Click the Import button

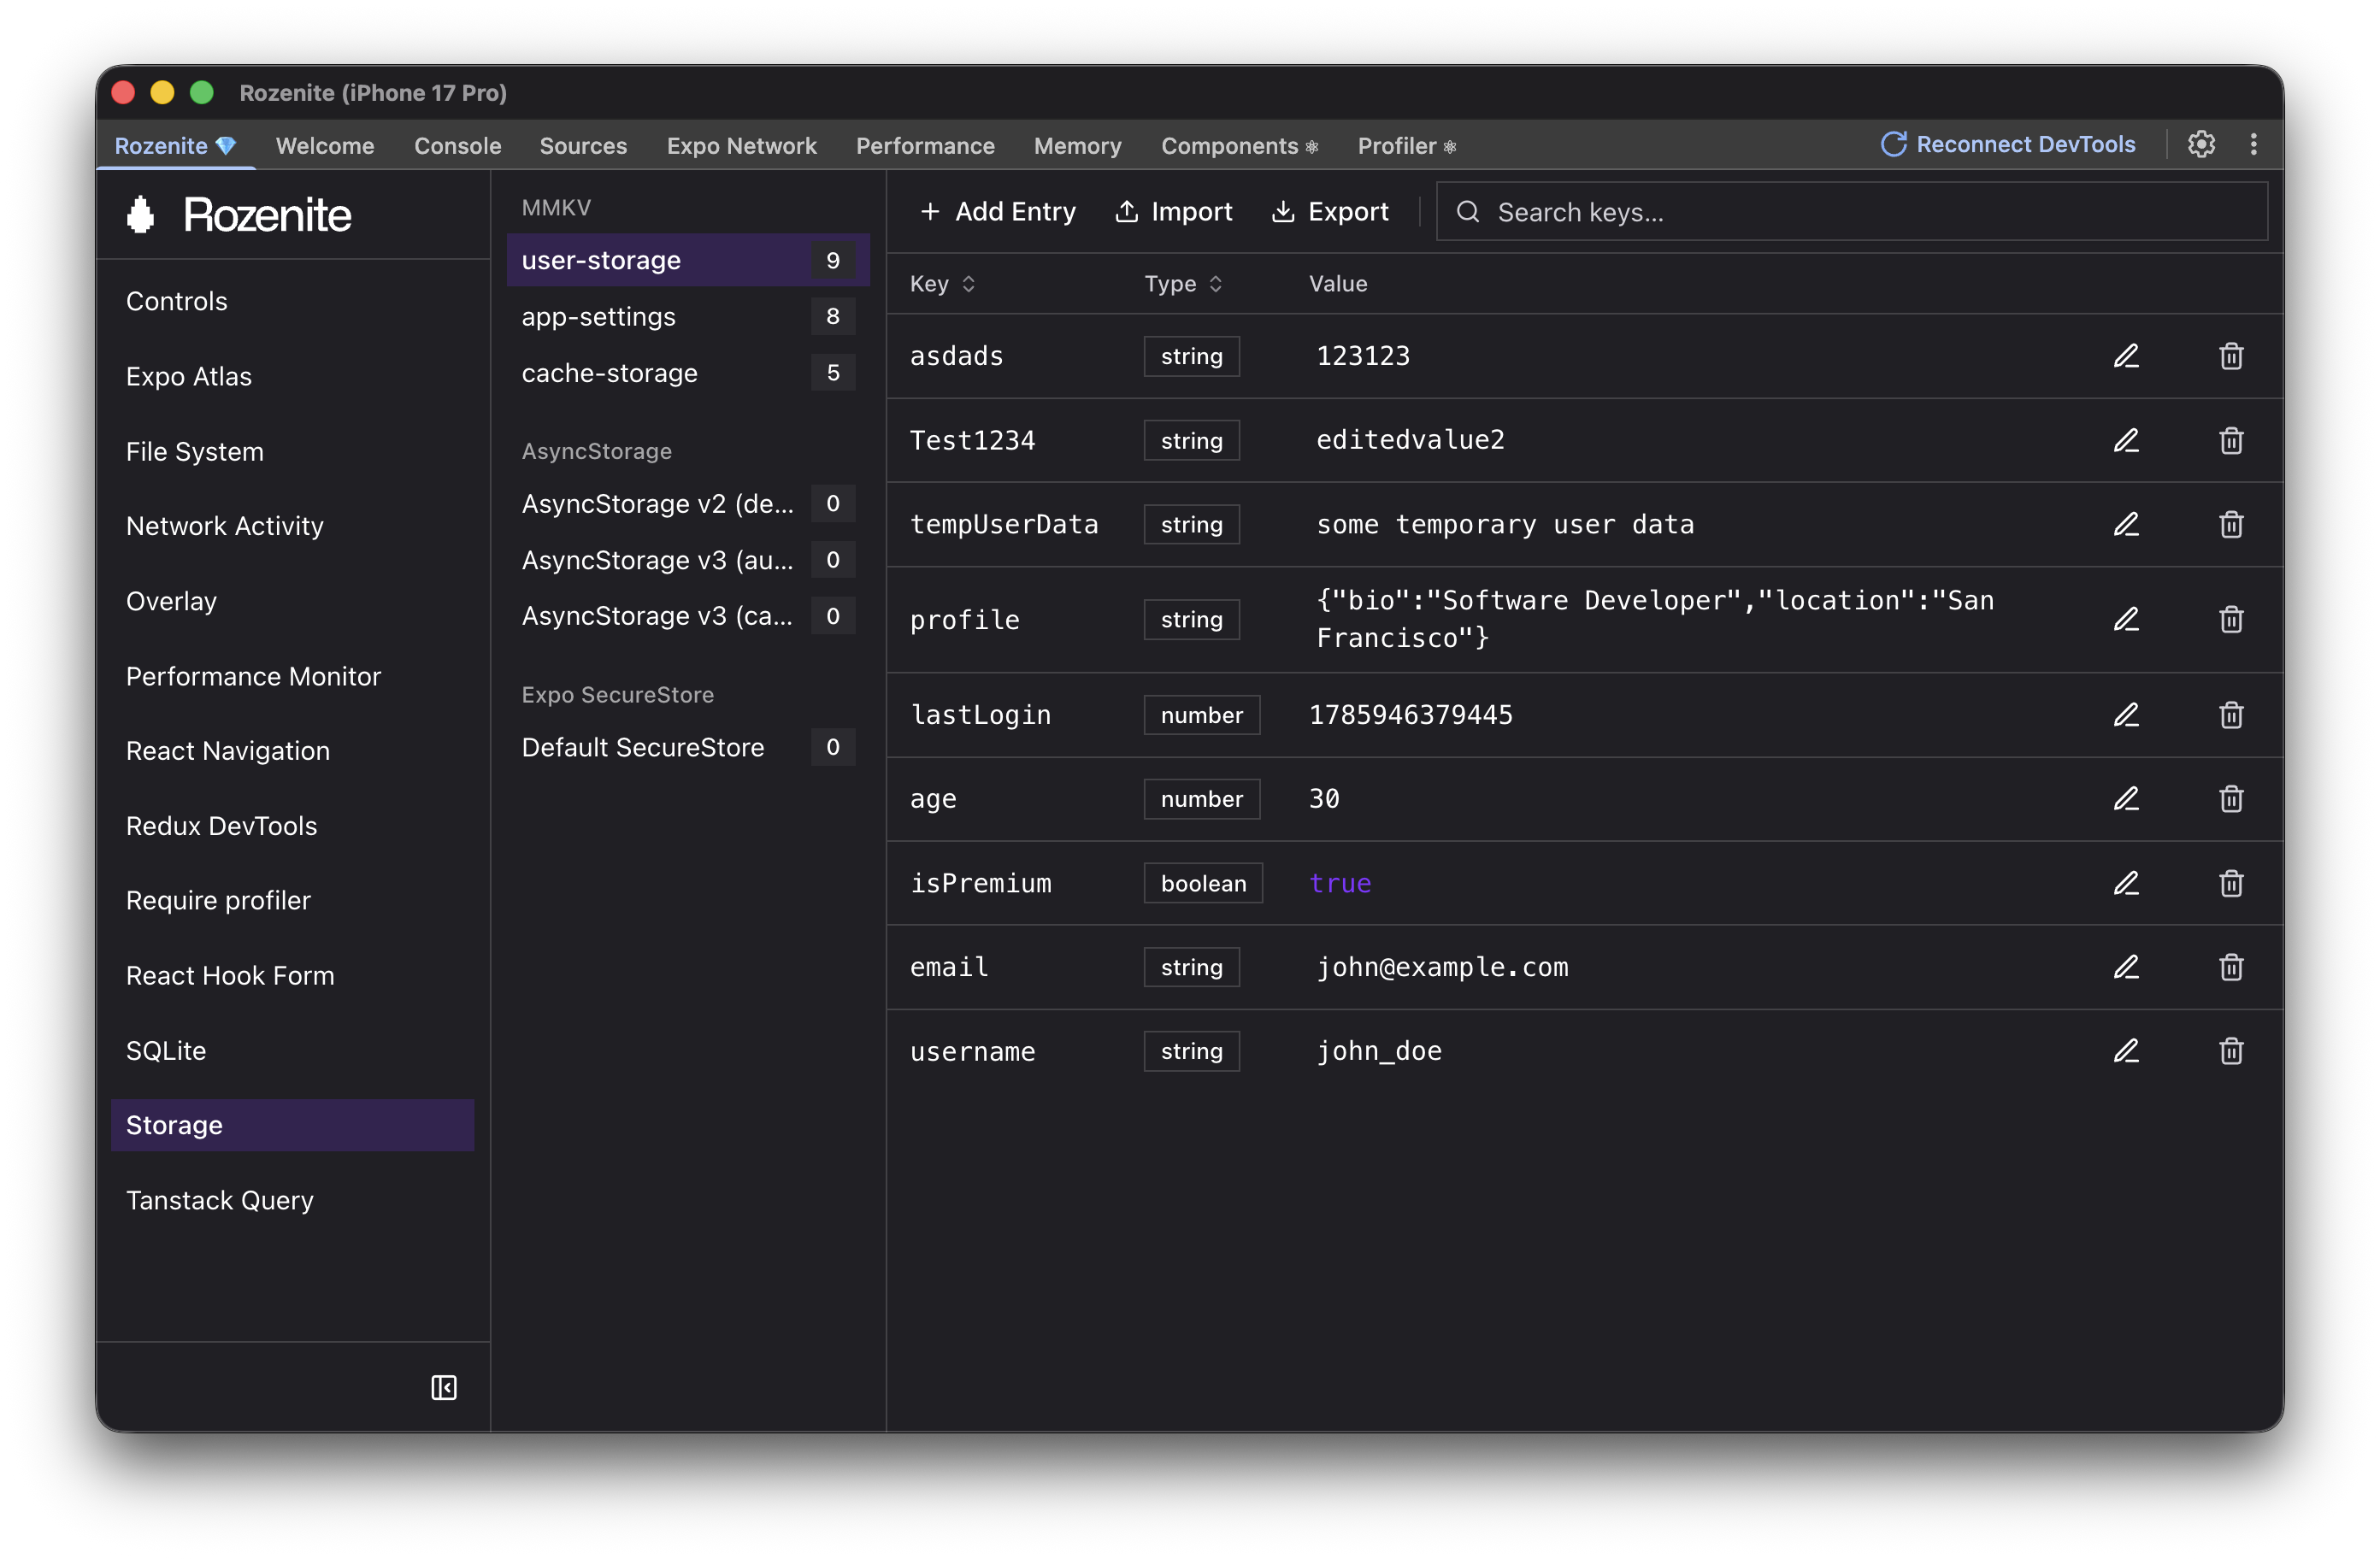pos(1173,212)
